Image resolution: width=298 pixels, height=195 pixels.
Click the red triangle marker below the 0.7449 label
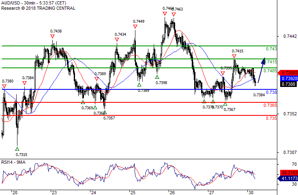134,27
